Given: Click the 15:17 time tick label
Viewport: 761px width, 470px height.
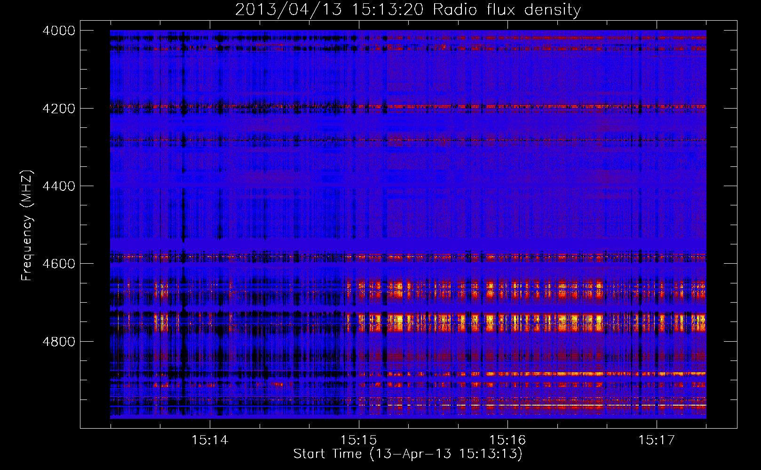Looking at the screenshot, I should (x=657, y=440).
